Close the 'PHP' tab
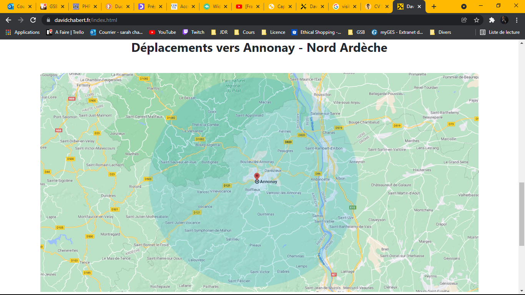The image size is (525, 295). pos(95,7)
